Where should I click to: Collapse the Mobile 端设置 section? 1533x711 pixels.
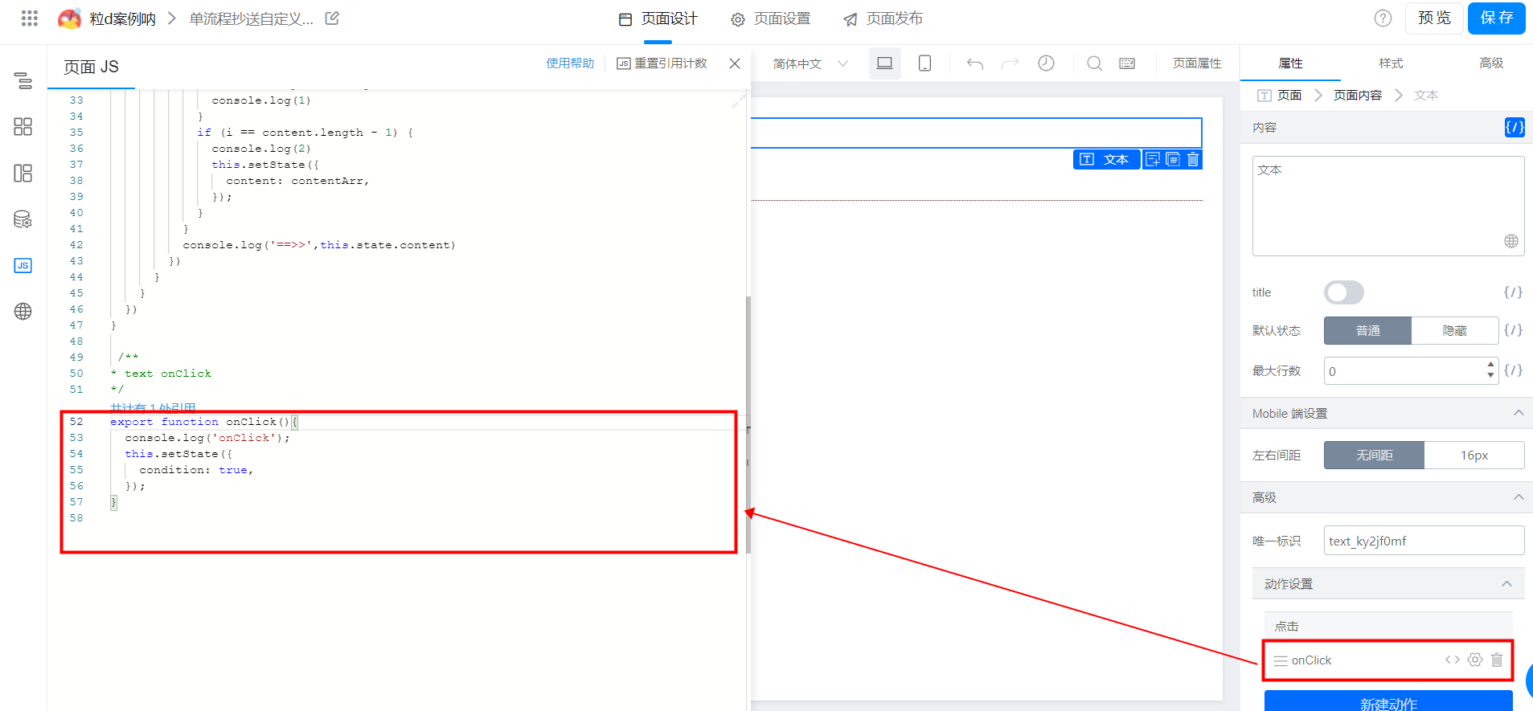[x=1519, y=413]
